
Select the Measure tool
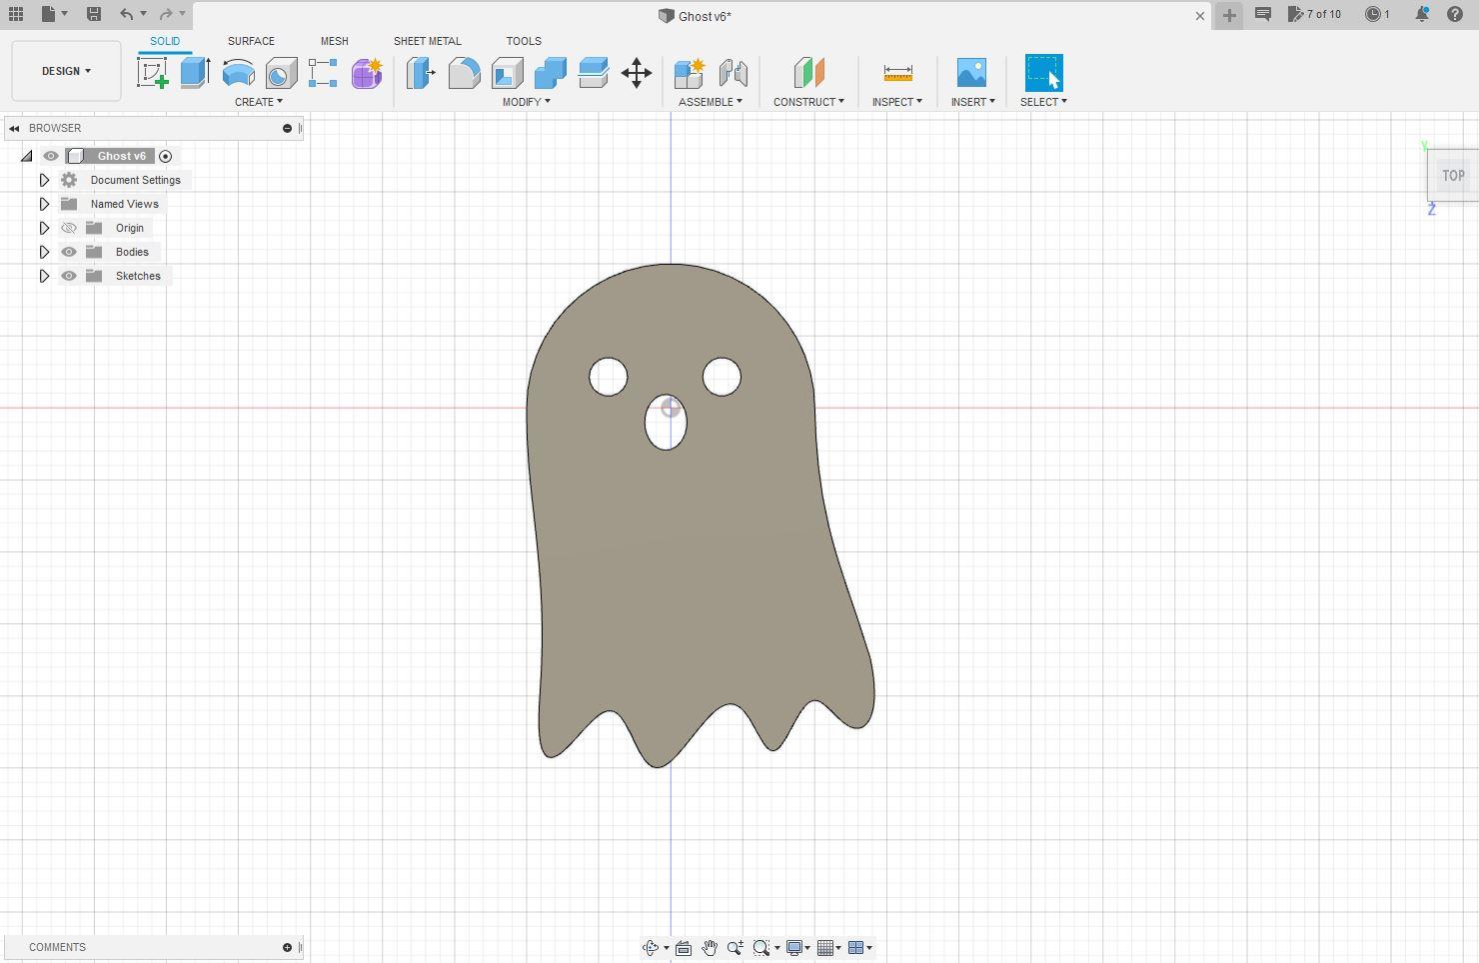pos(895,72)
